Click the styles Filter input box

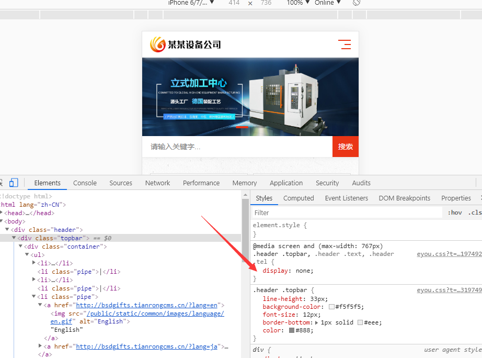(347, 212)
